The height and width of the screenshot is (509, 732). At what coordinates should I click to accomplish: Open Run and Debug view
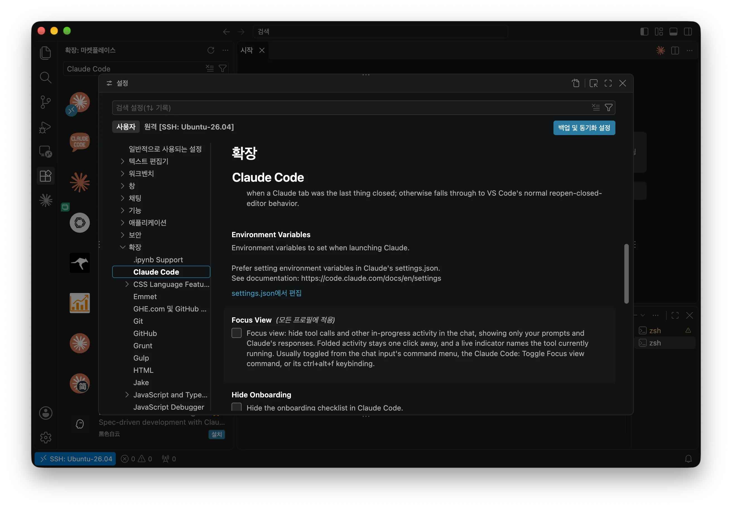pyautogui.click(x=45, y=127)
